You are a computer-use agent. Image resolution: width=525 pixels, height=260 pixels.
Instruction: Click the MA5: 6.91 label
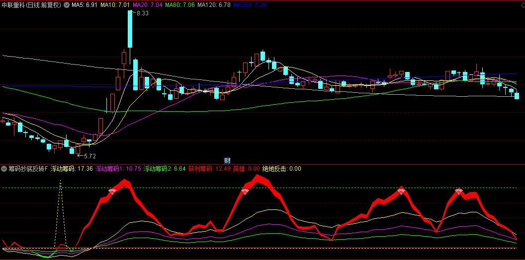85,5
